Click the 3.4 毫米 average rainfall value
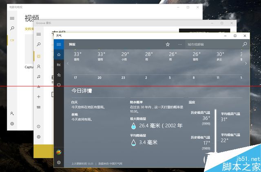This screenshot has height=172, width=261. [148, 142]
